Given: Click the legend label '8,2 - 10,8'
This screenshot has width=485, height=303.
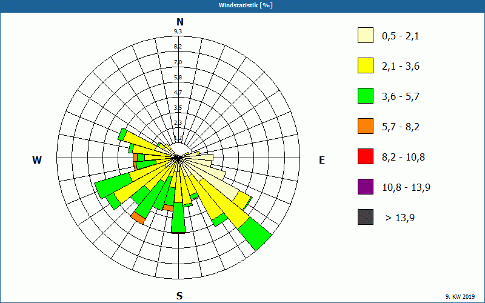Looking at the screenshot, I should point(403,158).
